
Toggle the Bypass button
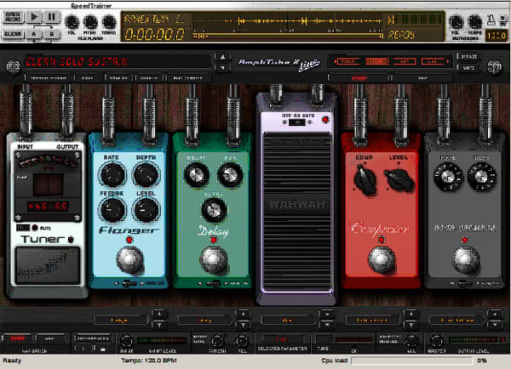coord(468,57)
